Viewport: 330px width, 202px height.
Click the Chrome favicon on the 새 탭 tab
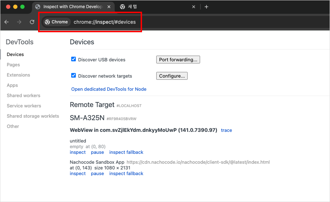tap(122, 7)
